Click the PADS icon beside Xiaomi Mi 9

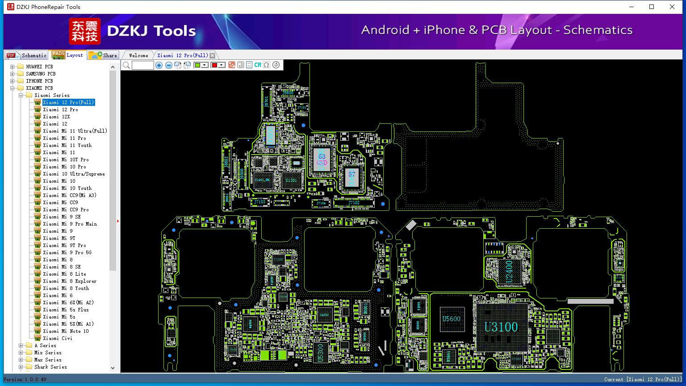pos(38,231)
